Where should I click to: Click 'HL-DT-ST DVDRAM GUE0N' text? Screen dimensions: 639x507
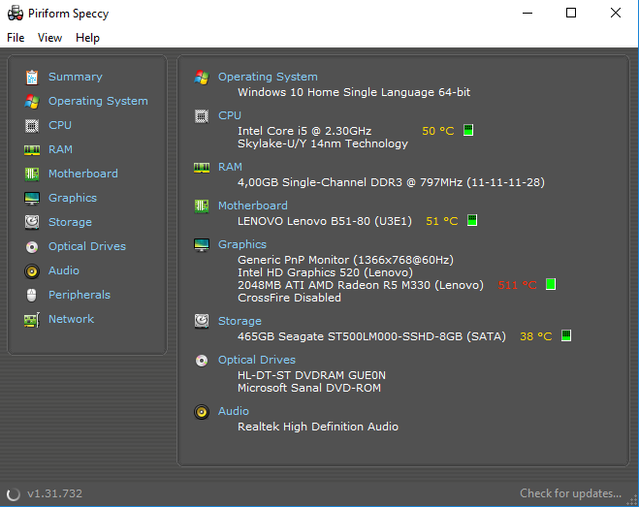312,375
